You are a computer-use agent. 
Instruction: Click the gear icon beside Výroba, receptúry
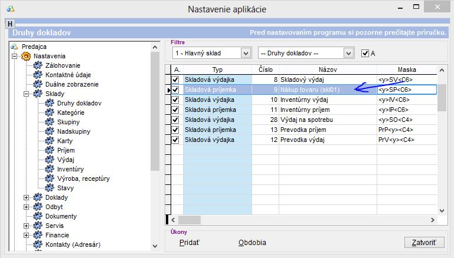50,178
